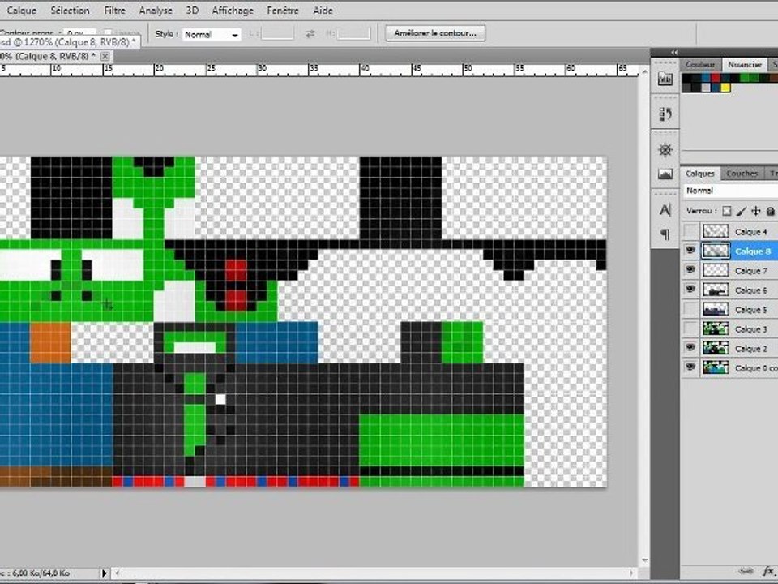Click the Width input field in options bar
Screen dimensions: 778x584
[x=277, y=34]
